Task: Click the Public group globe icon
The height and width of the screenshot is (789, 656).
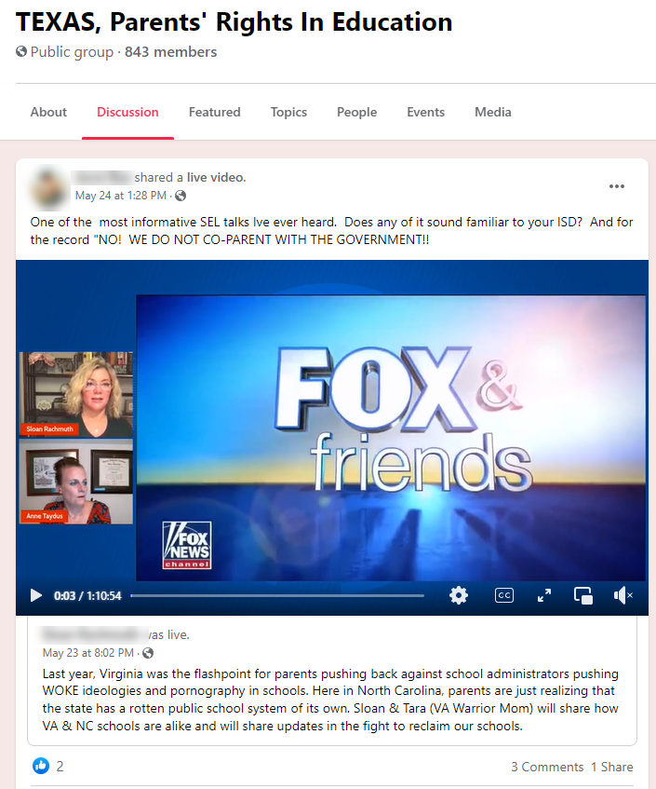Action: coord(21,51)
